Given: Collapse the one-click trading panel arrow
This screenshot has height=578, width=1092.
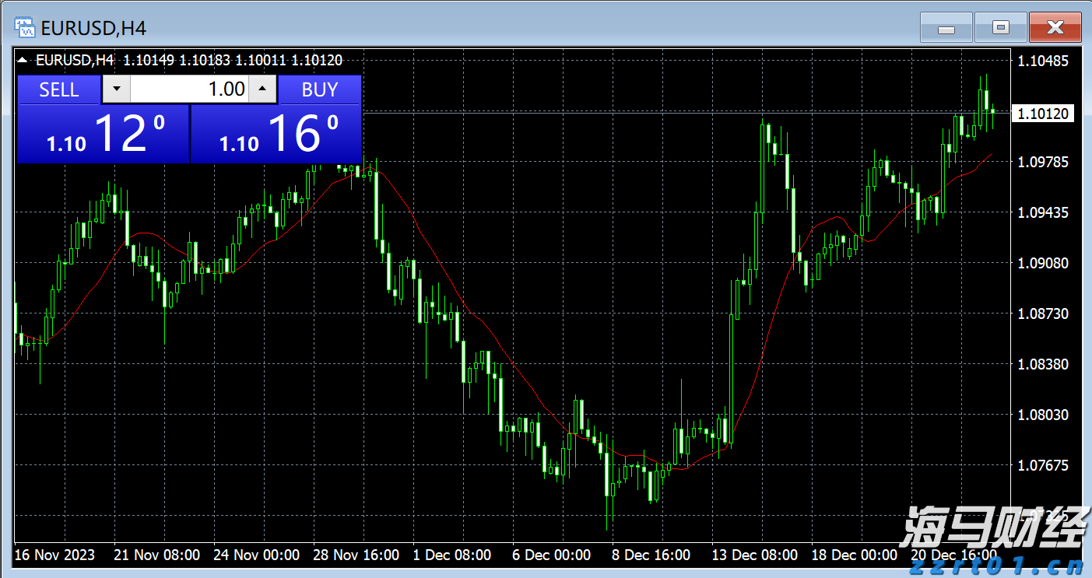Looking at the screenshot, I should (x=23, y=60).
